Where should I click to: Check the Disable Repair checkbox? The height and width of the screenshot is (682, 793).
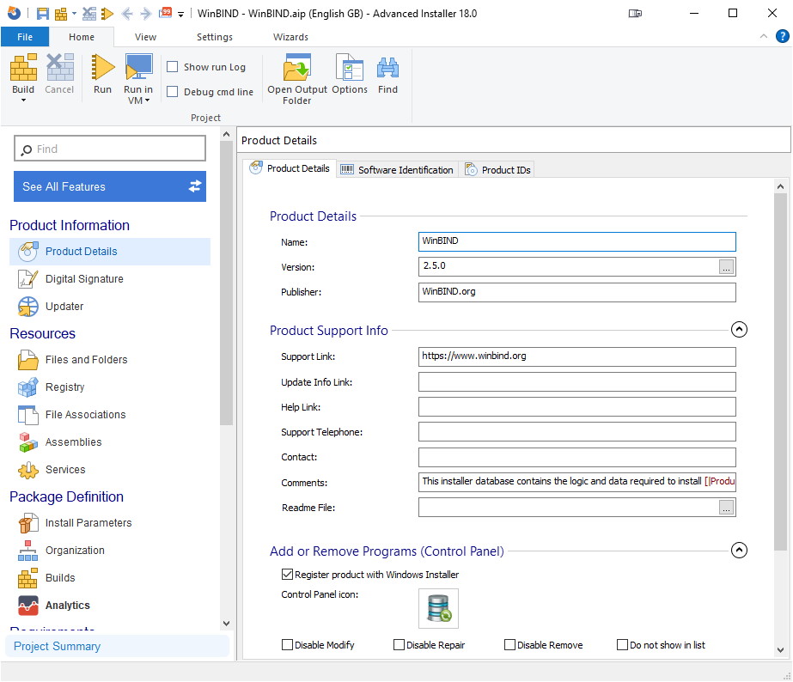click(x=399, y=645)
